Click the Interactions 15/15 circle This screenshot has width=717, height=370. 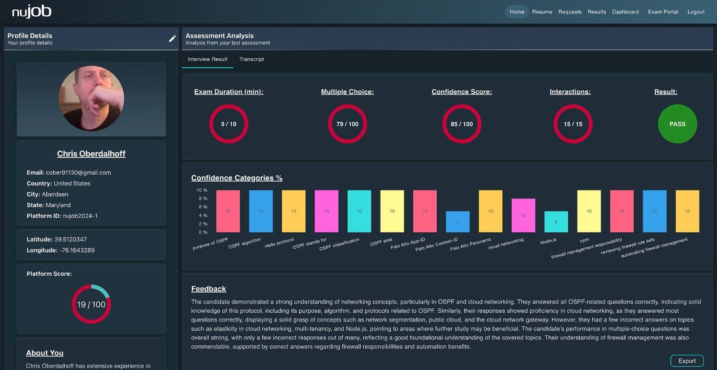click(573, 124)
